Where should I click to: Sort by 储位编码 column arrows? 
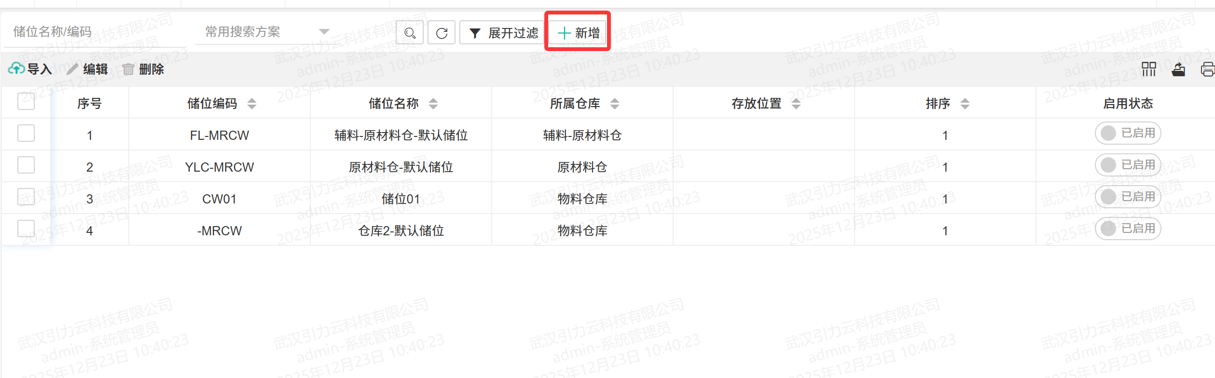click(252, 103)
